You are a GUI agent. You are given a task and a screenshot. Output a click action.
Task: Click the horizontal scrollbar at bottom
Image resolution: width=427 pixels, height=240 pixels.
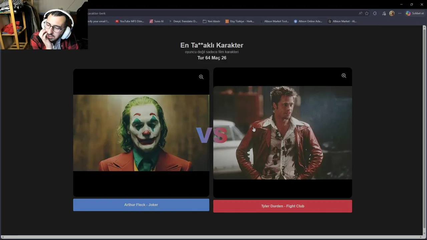click(x=211, y=237)
